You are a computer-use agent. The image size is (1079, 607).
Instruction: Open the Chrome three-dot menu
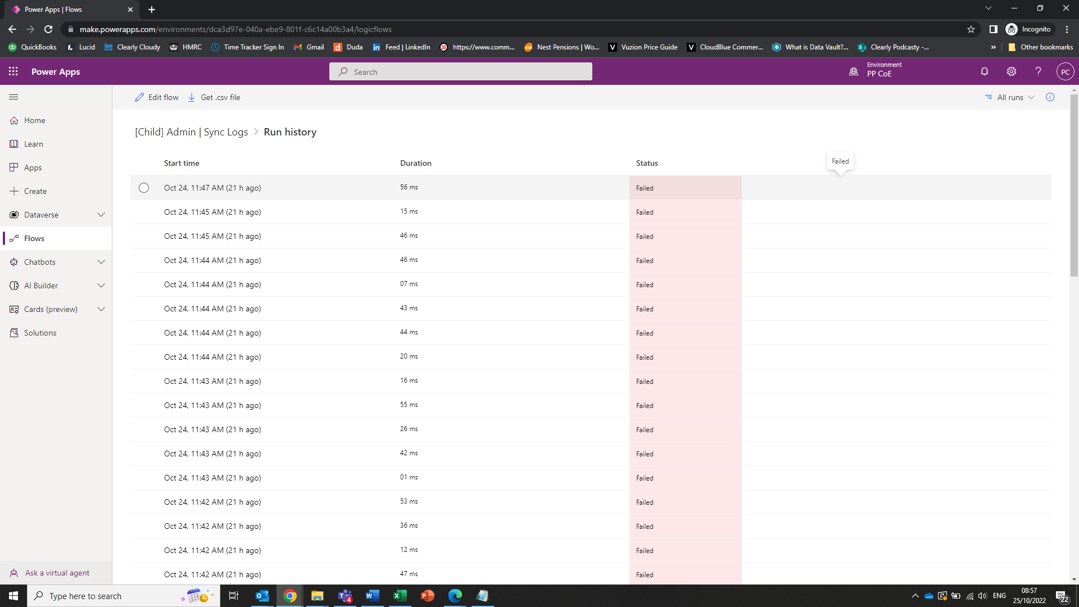tap(1067, 29)
